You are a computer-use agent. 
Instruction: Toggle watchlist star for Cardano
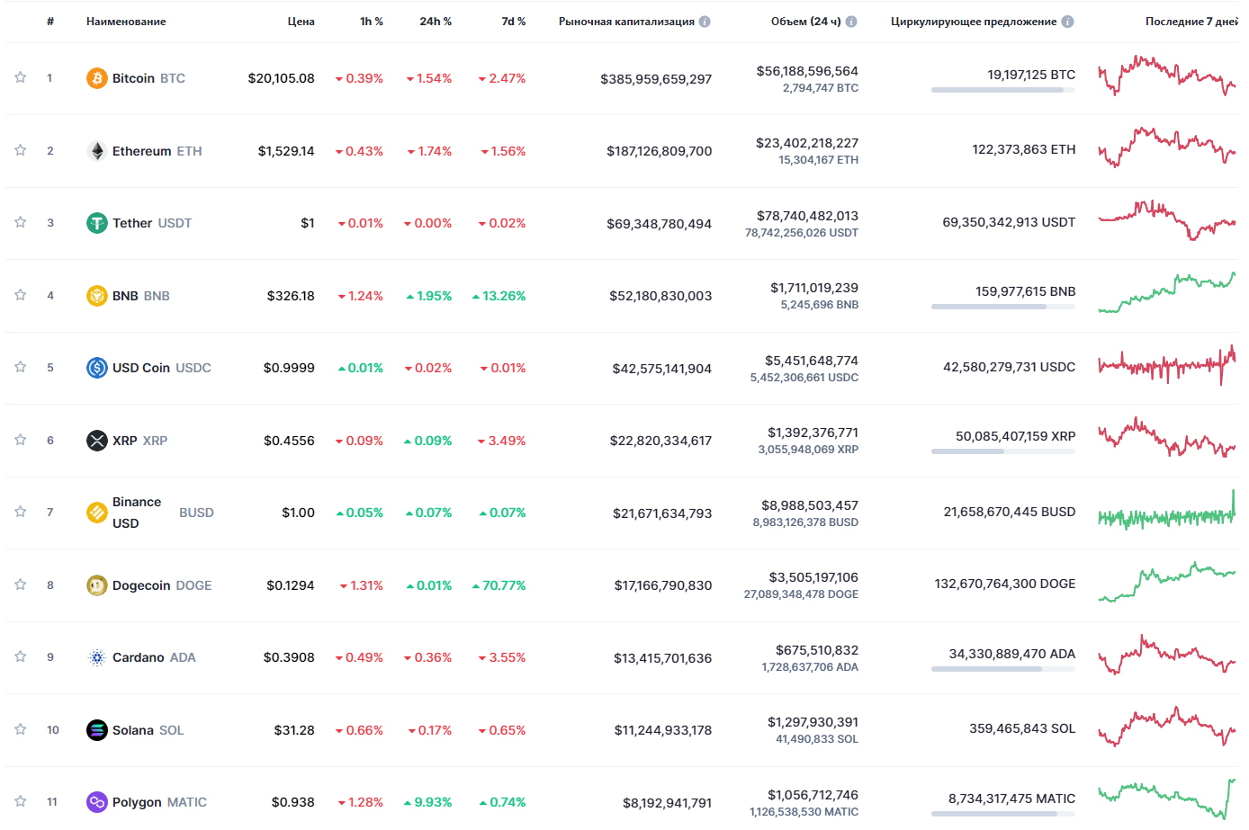point(20,657)
